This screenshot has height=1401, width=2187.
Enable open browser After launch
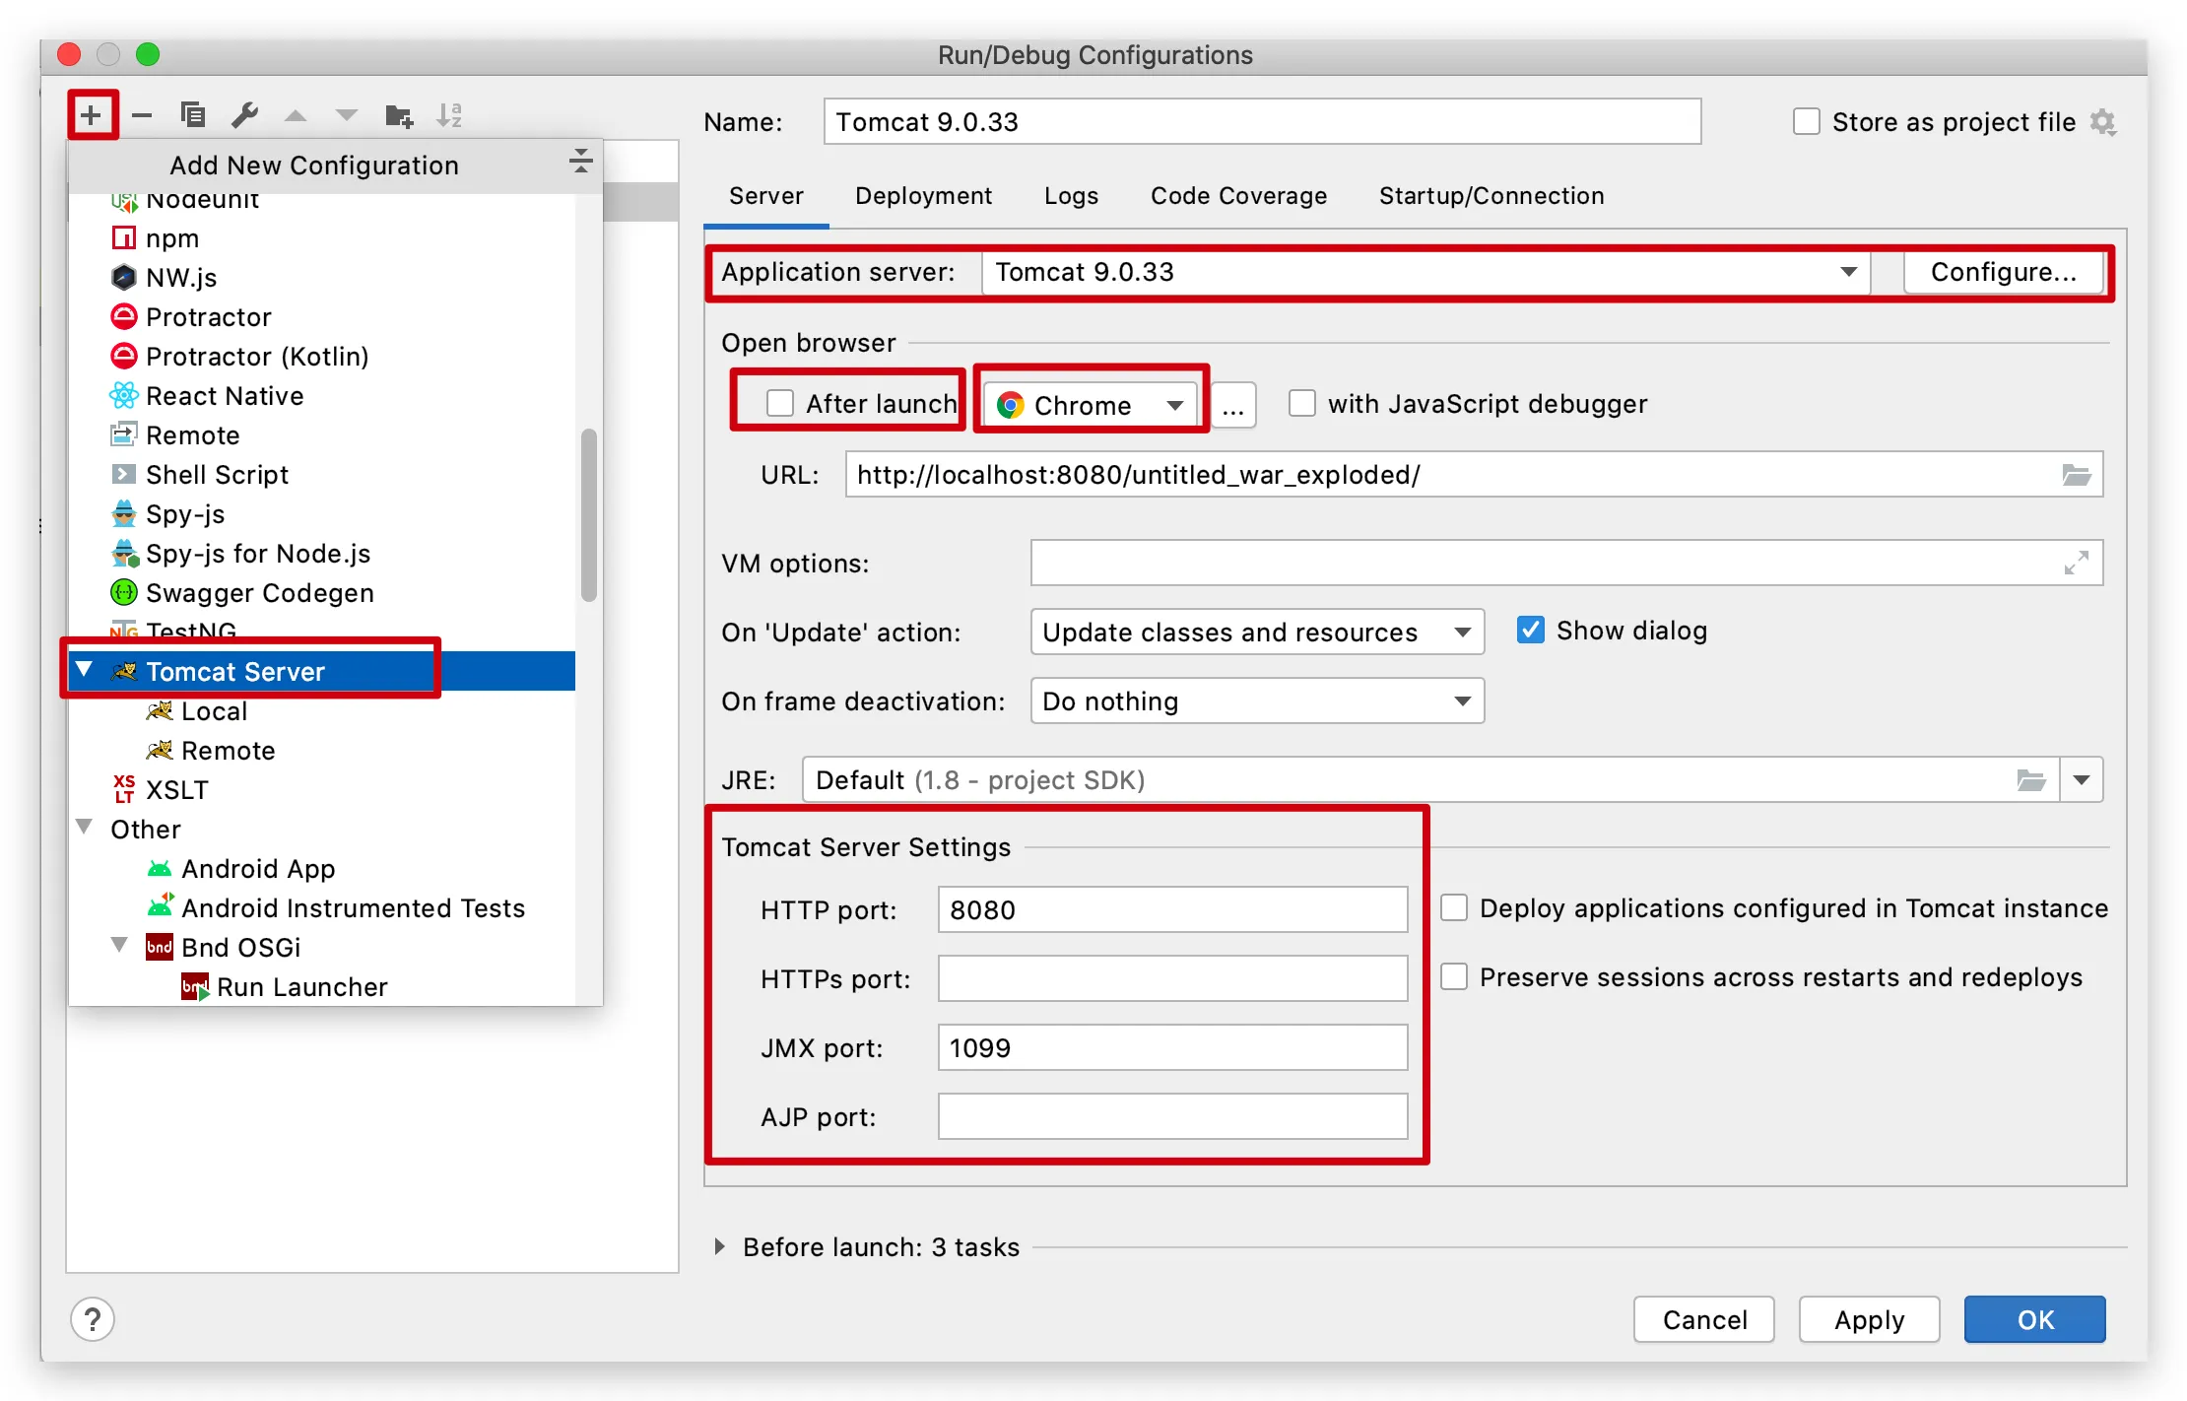coord(780,403)
